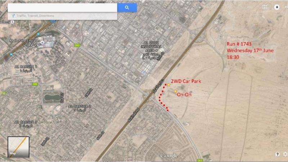Screen dimensions: 288x162
Task: Click the blue search magnifier button
Action: [x=127, y=8]
